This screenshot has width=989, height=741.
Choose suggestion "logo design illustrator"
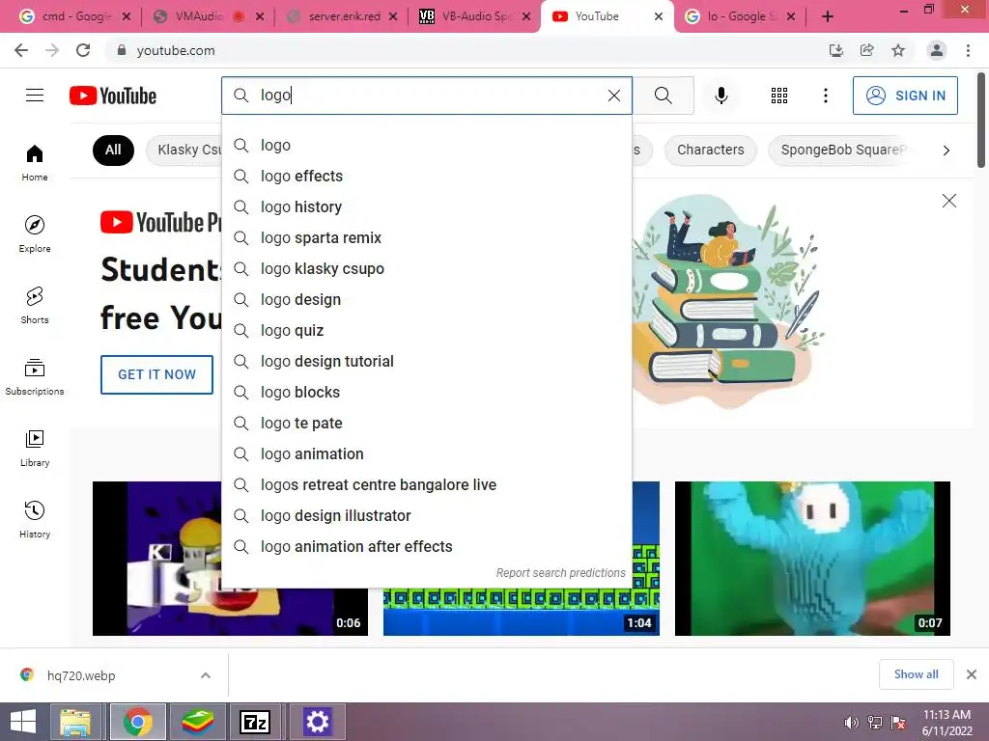[x=426, y=515]
